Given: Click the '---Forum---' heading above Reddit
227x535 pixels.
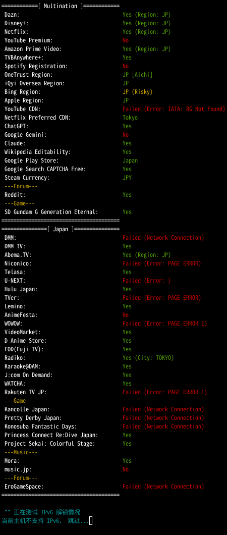Looking at the screenshot, I should tap(21, 186).
